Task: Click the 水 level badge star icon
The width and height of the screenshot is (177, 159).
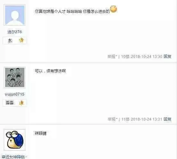Action: click(x=21, y=40)
